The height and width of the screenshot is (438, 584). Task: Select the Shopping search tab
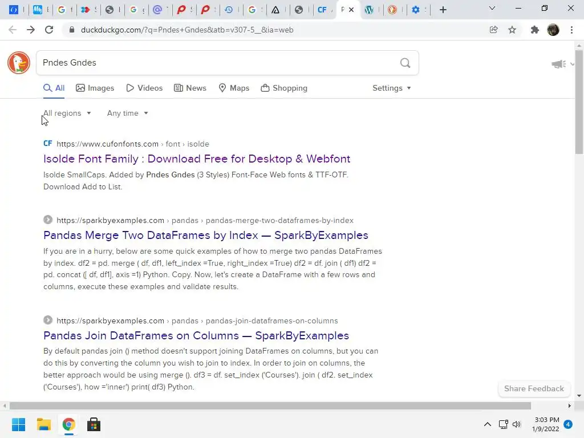(284, 88)
